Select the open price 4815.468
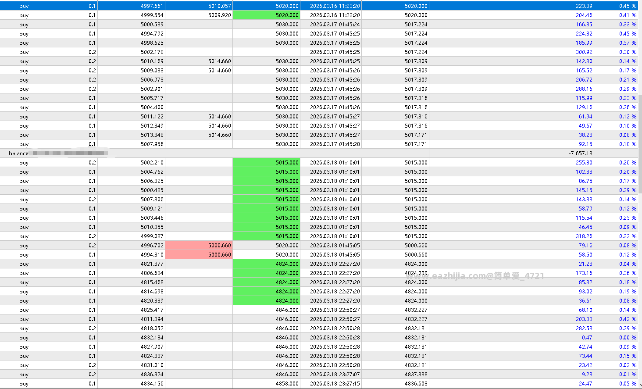 pyautogui.click(x=152, y=282)
